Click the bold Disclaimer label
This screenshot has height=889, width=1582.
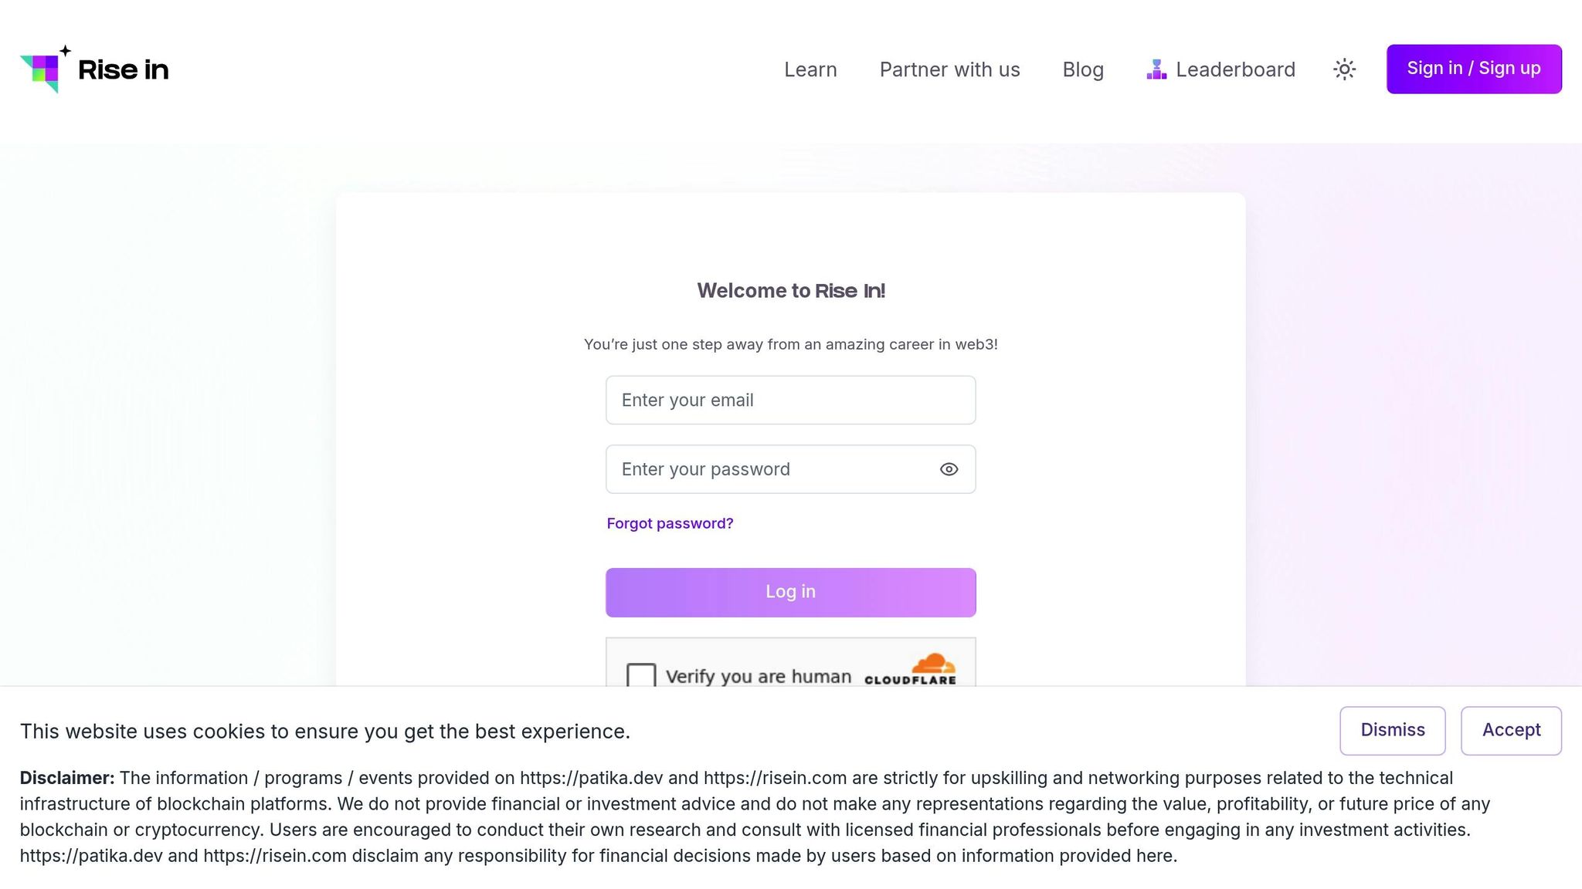coord(67,778)
